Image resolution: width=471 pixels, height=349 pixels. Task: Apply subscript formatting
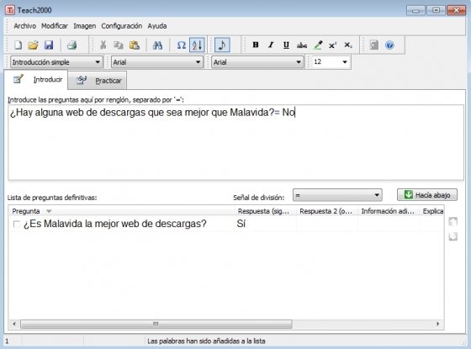coord(348,45)
